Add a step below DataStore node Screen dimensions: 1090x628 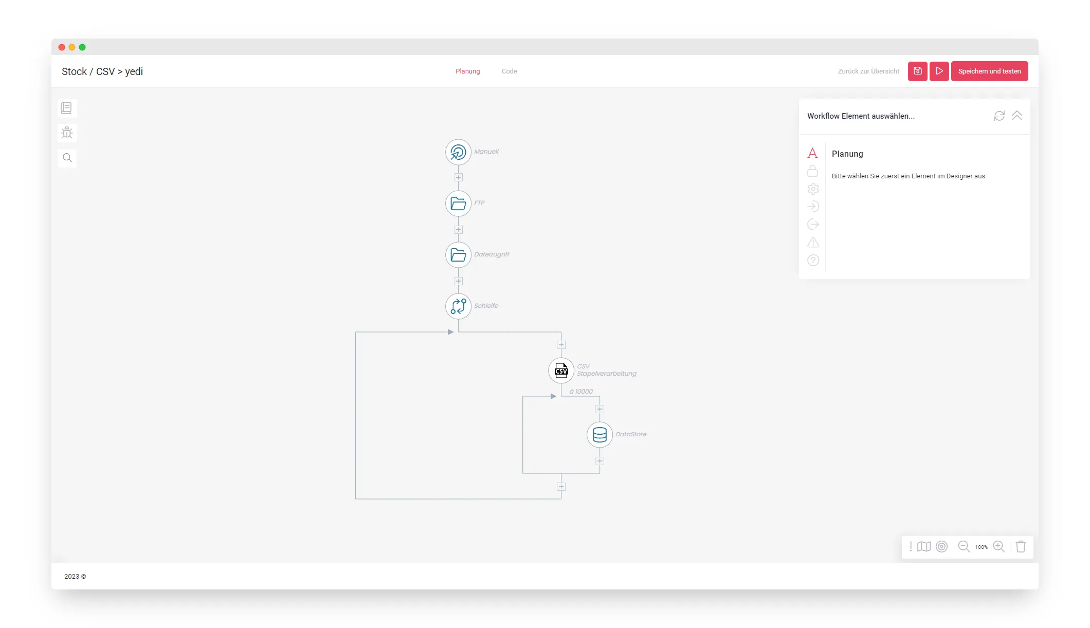click(x=600, y=461)
